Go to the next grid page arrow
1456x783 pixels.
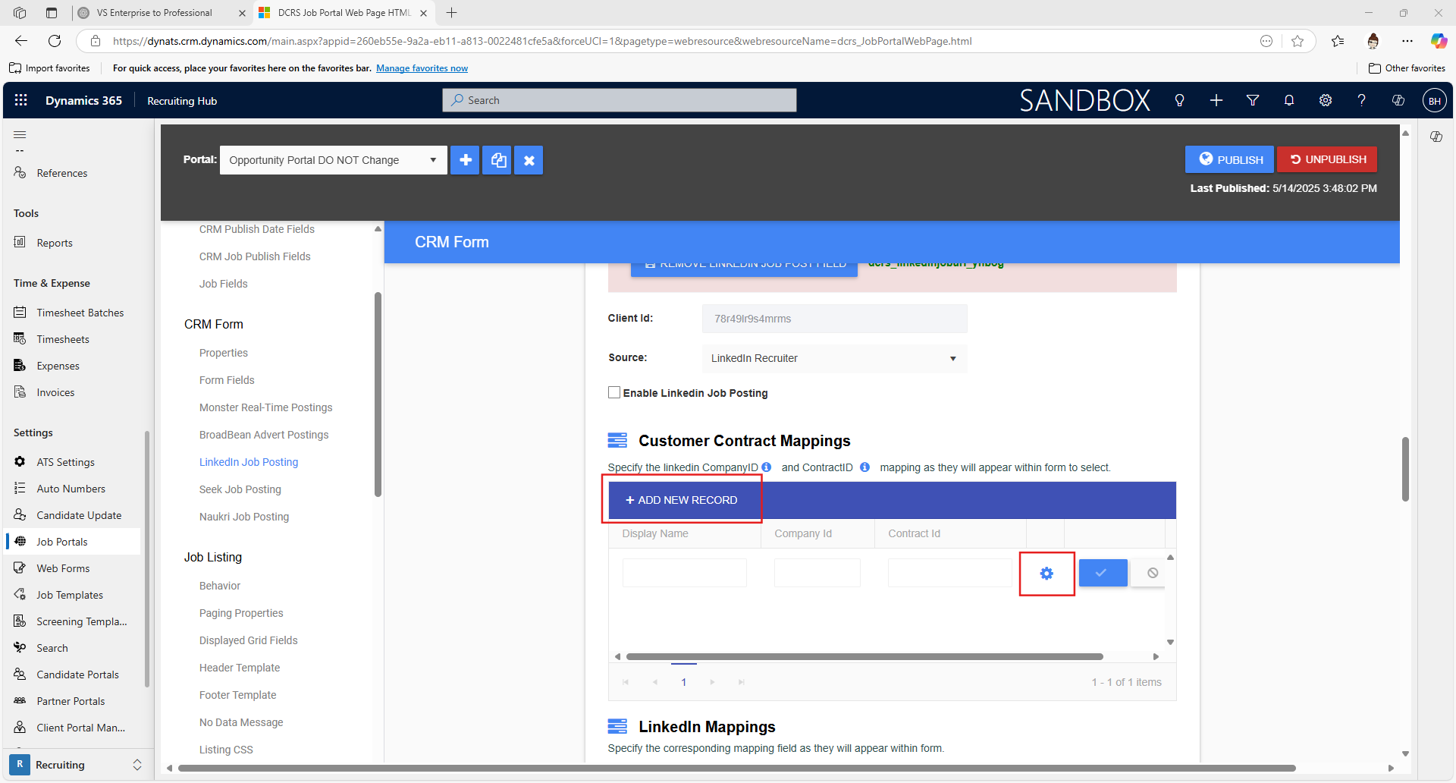[712, 682]
